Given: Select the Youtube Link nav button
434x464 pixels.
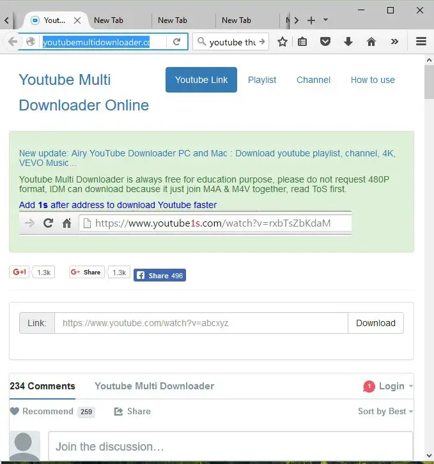Looking at the screenshot, I should 201,80.
